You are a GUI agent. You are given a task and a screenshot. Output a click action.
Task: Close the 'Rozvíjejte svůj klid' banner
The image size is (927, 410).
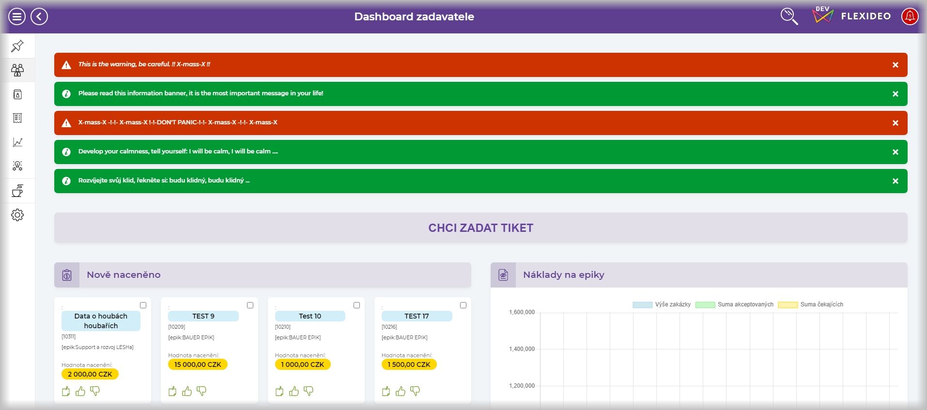pos(895,181)
